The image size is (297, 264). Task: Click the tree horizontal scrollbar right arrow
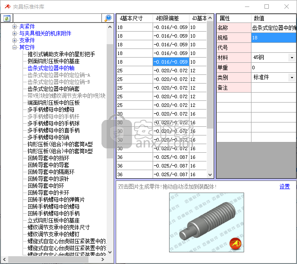tap(103, 260)
